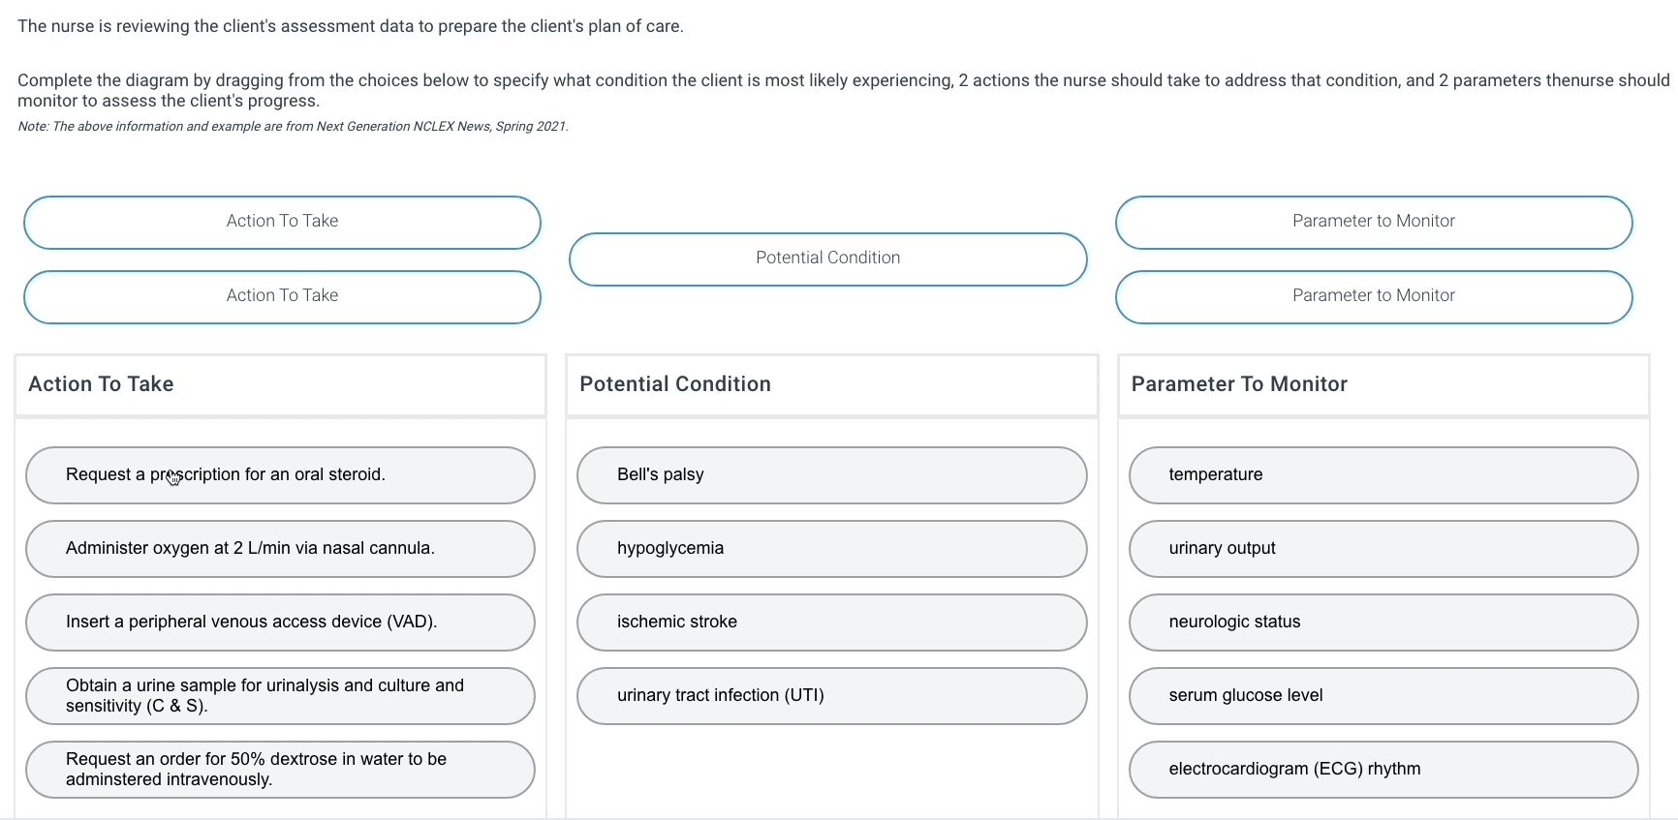Select the hypoglycemia condition option
The image size is (1678, 820).
coord(831,548)
